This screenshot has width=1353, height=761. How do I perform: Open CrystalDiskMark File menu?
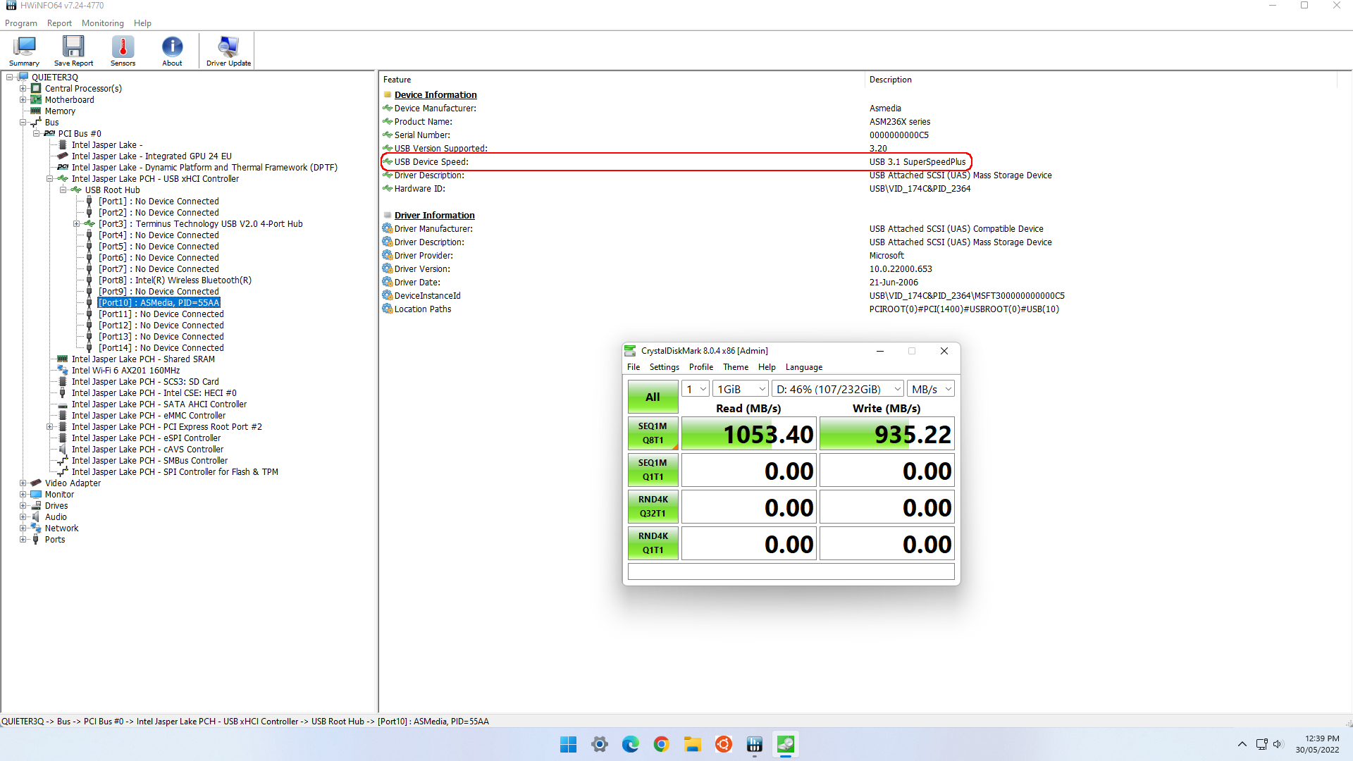[x=634, y=367]
